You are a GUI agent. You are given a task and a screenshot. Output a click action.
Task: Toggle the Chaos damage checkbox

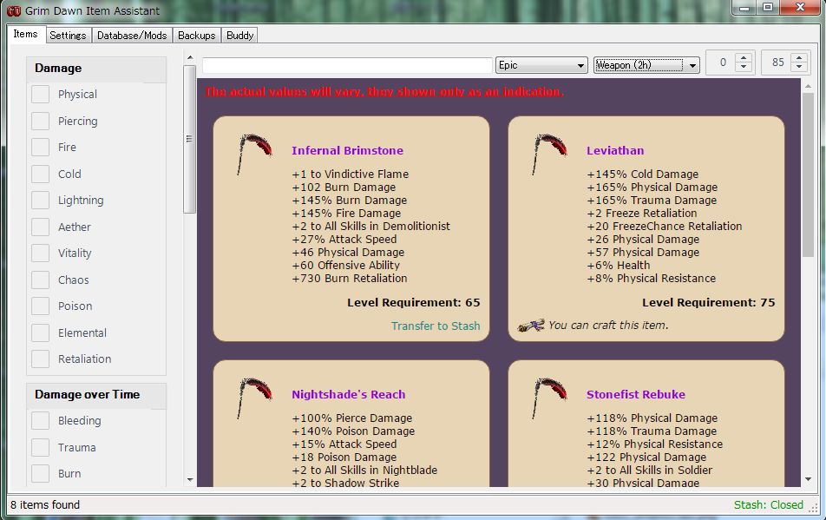coord(41,280)
